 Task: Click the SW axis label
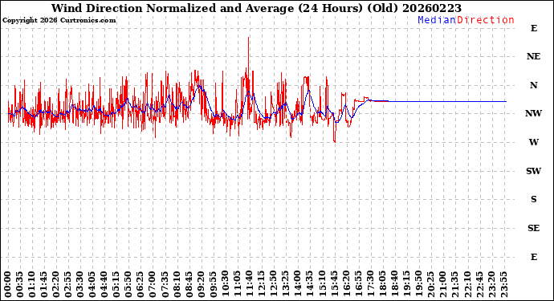point(533,171)
